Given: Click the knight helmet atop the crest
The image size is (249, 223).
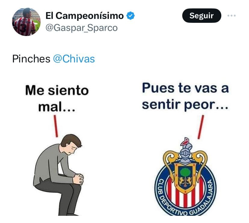Looking at the screenshot, I should click(186, 151).
